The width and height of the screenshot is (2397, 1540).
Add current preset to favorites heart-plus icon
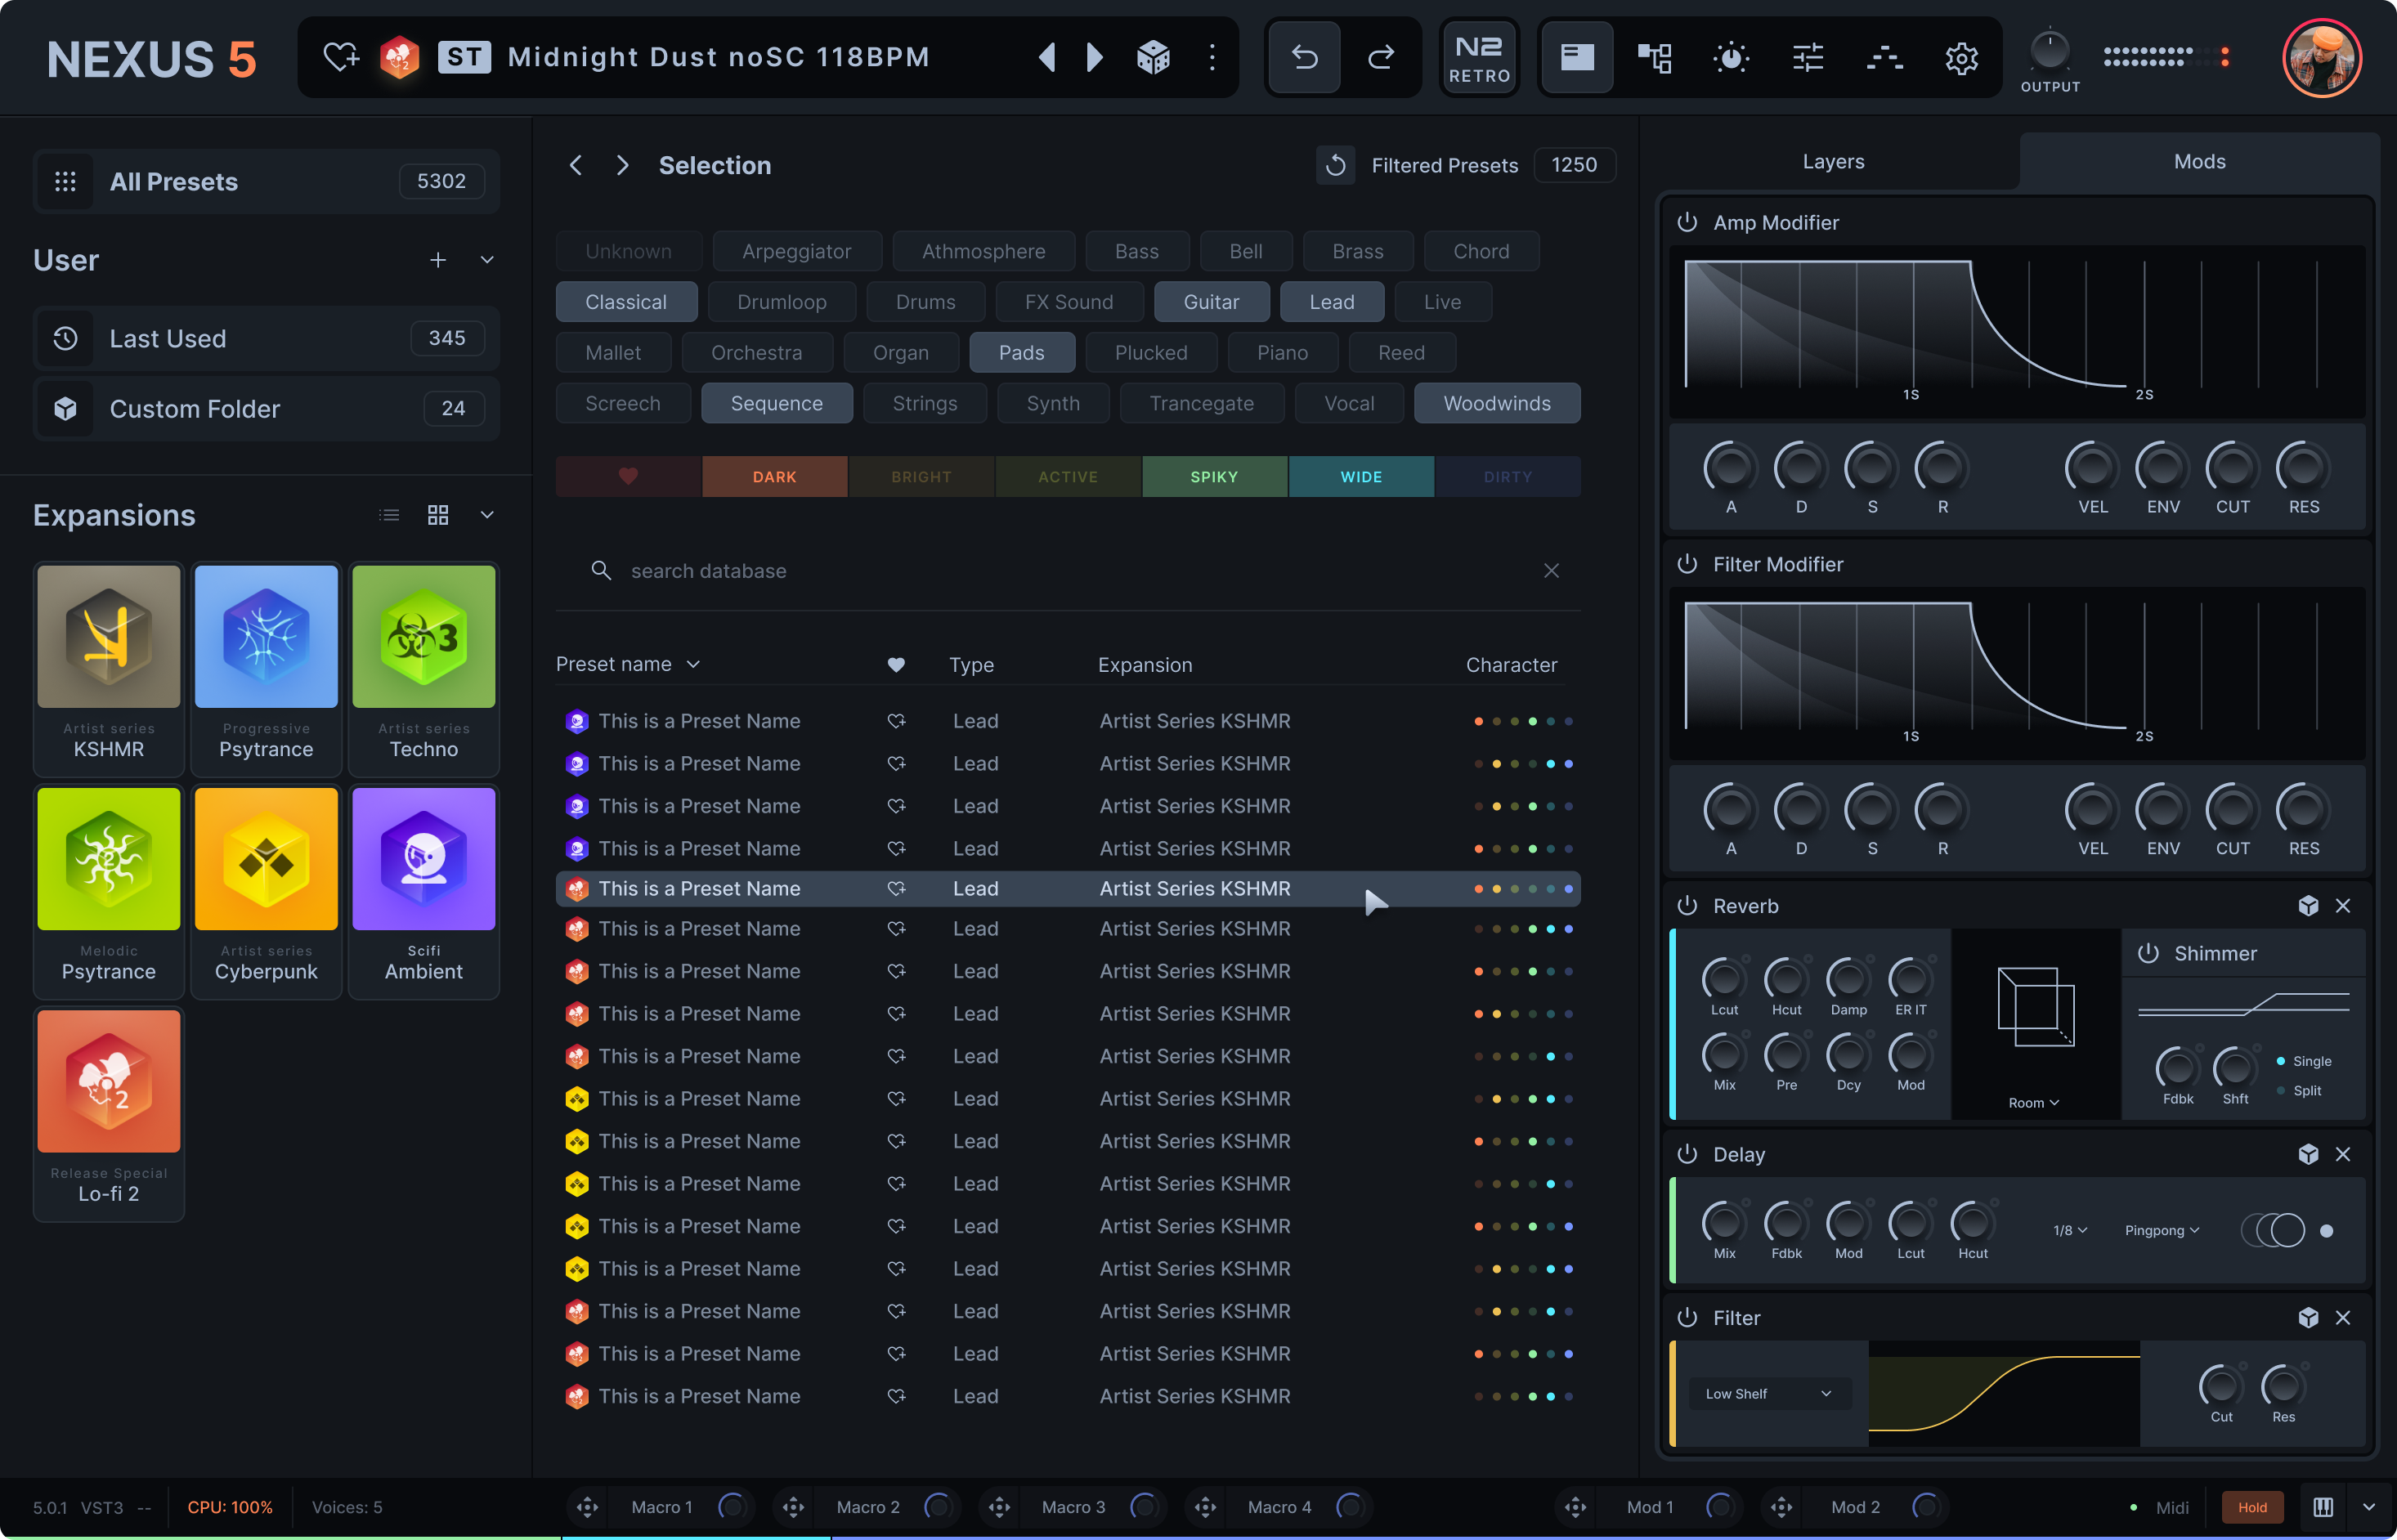(340, 57)
